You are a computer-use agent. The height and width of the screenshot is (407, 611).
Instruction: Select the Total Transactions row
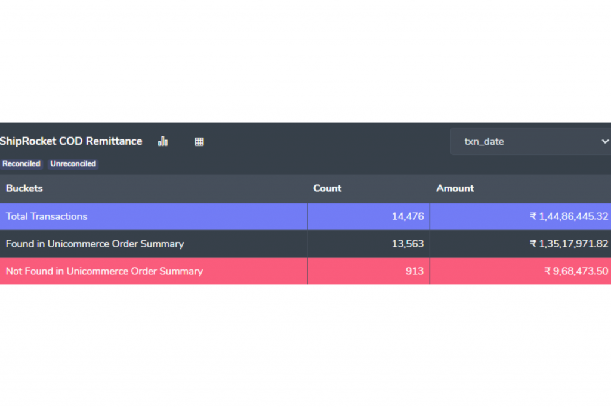[305, 216]
